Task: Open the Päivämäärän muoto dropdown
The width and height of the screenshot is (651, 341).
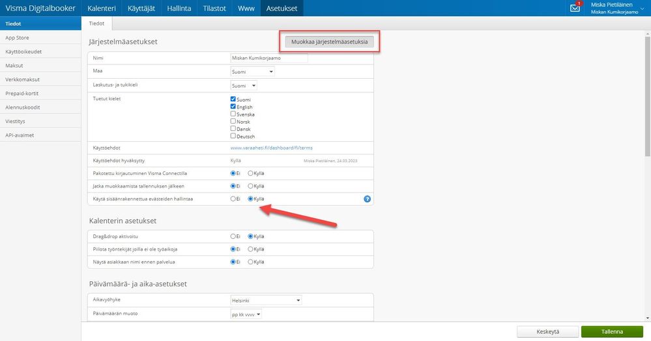Action: point(246,314)
